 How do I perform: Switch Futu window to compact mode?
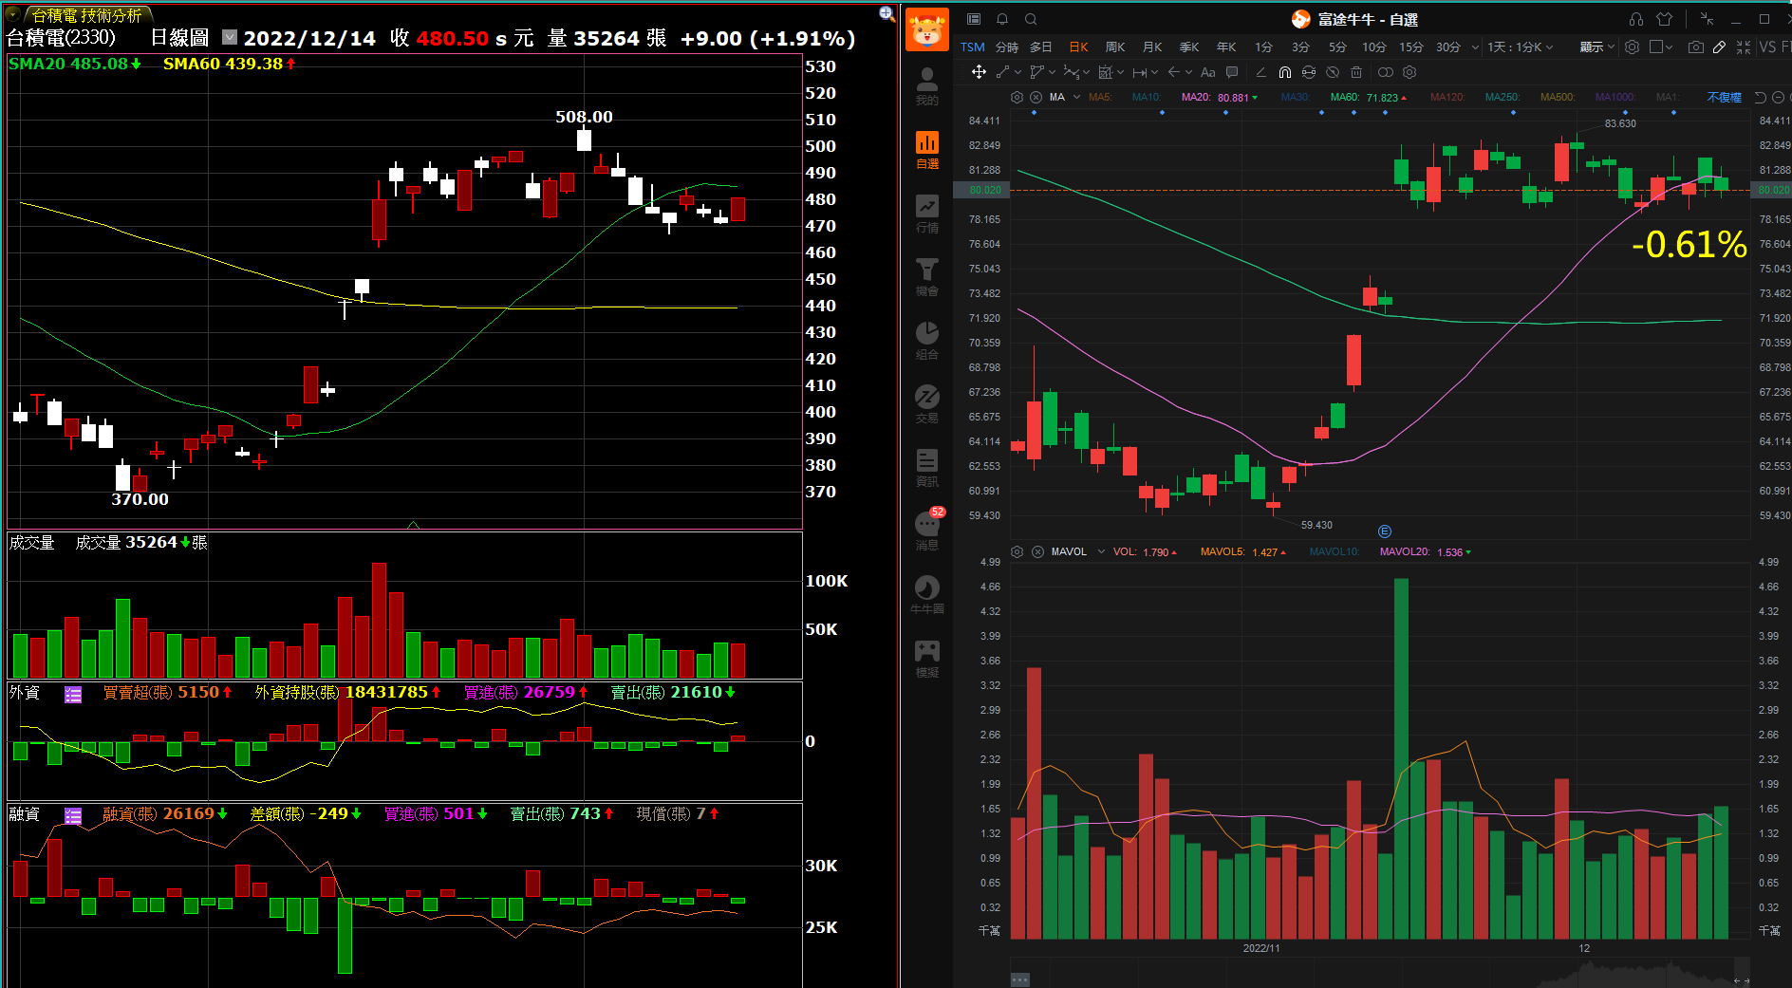tap(1707, 19)
